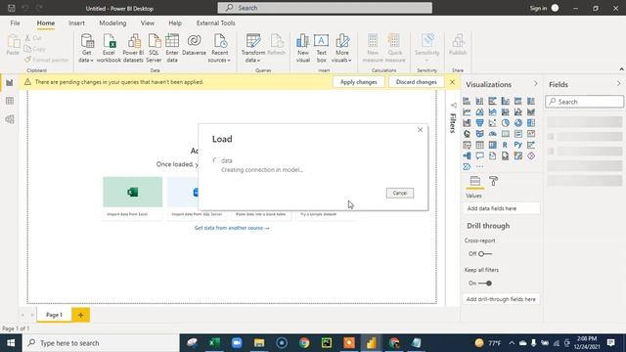626x352 pixels.
Task: Select the line chart visual
Action: (x=467, y=112)
